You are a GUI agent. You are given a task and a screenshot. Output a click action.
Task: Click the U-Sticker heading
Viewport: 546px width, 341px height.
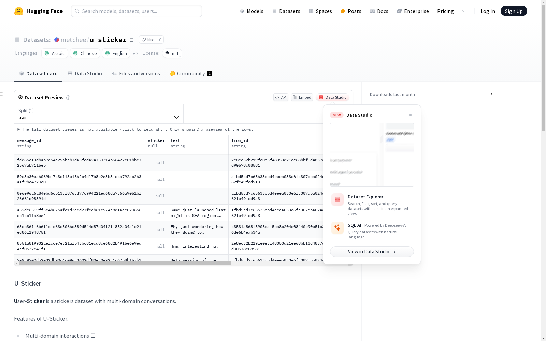[28, 283]
